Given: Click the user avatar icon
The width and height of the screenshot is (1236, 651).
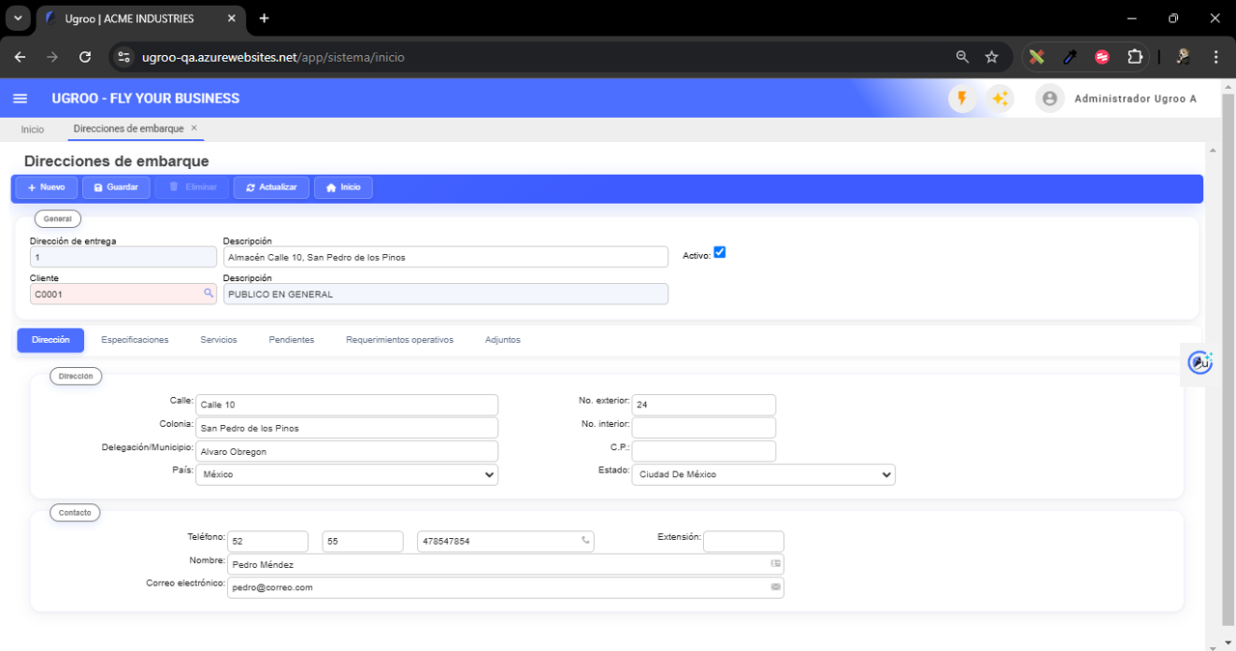Looking at the screenshot, I should click(1050, 99).
